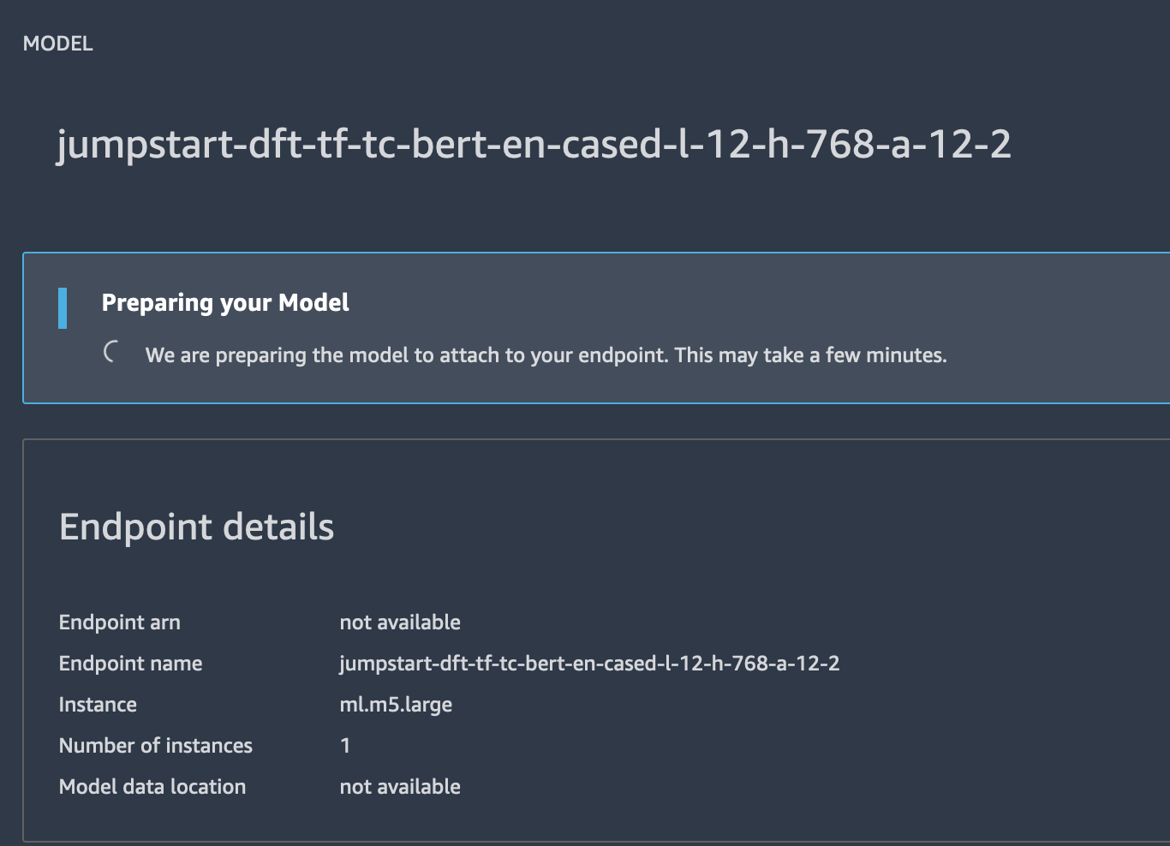Click 'This may take a few minutes' text
The width and height of the screenshot is (1170, 846).
(810, 355)
